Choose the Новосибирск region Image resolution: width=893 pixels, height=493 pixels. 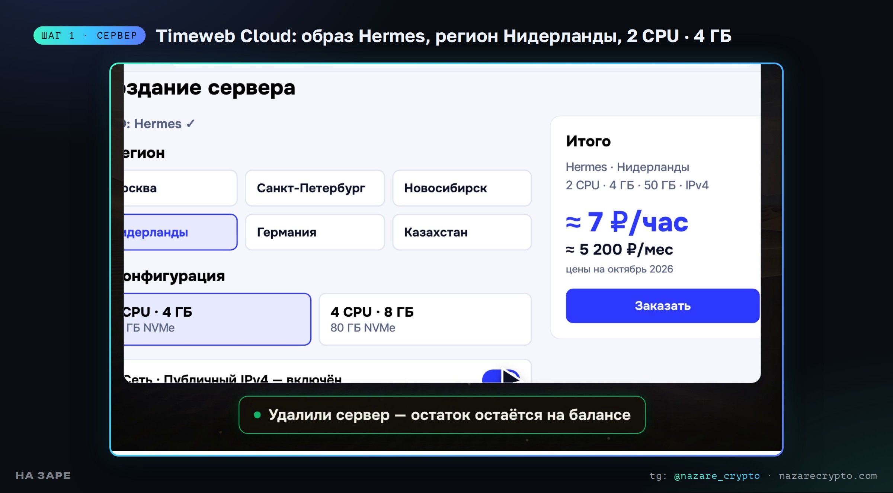(462, 188)
